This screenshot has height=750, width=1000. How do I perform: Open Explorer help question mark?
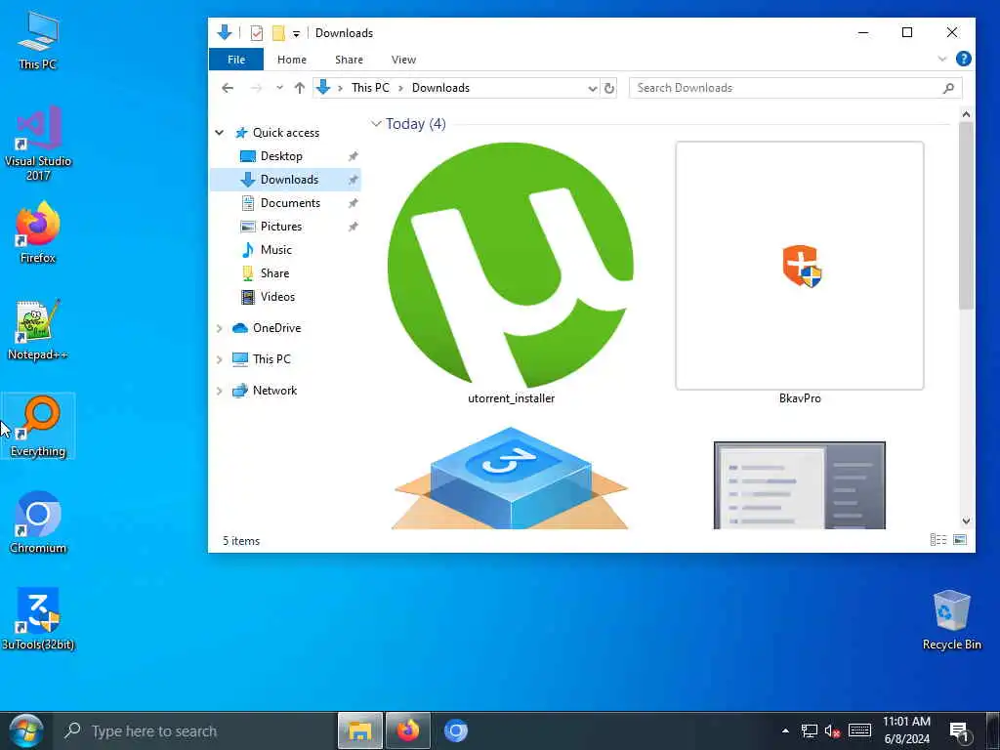tap(964, 59)
